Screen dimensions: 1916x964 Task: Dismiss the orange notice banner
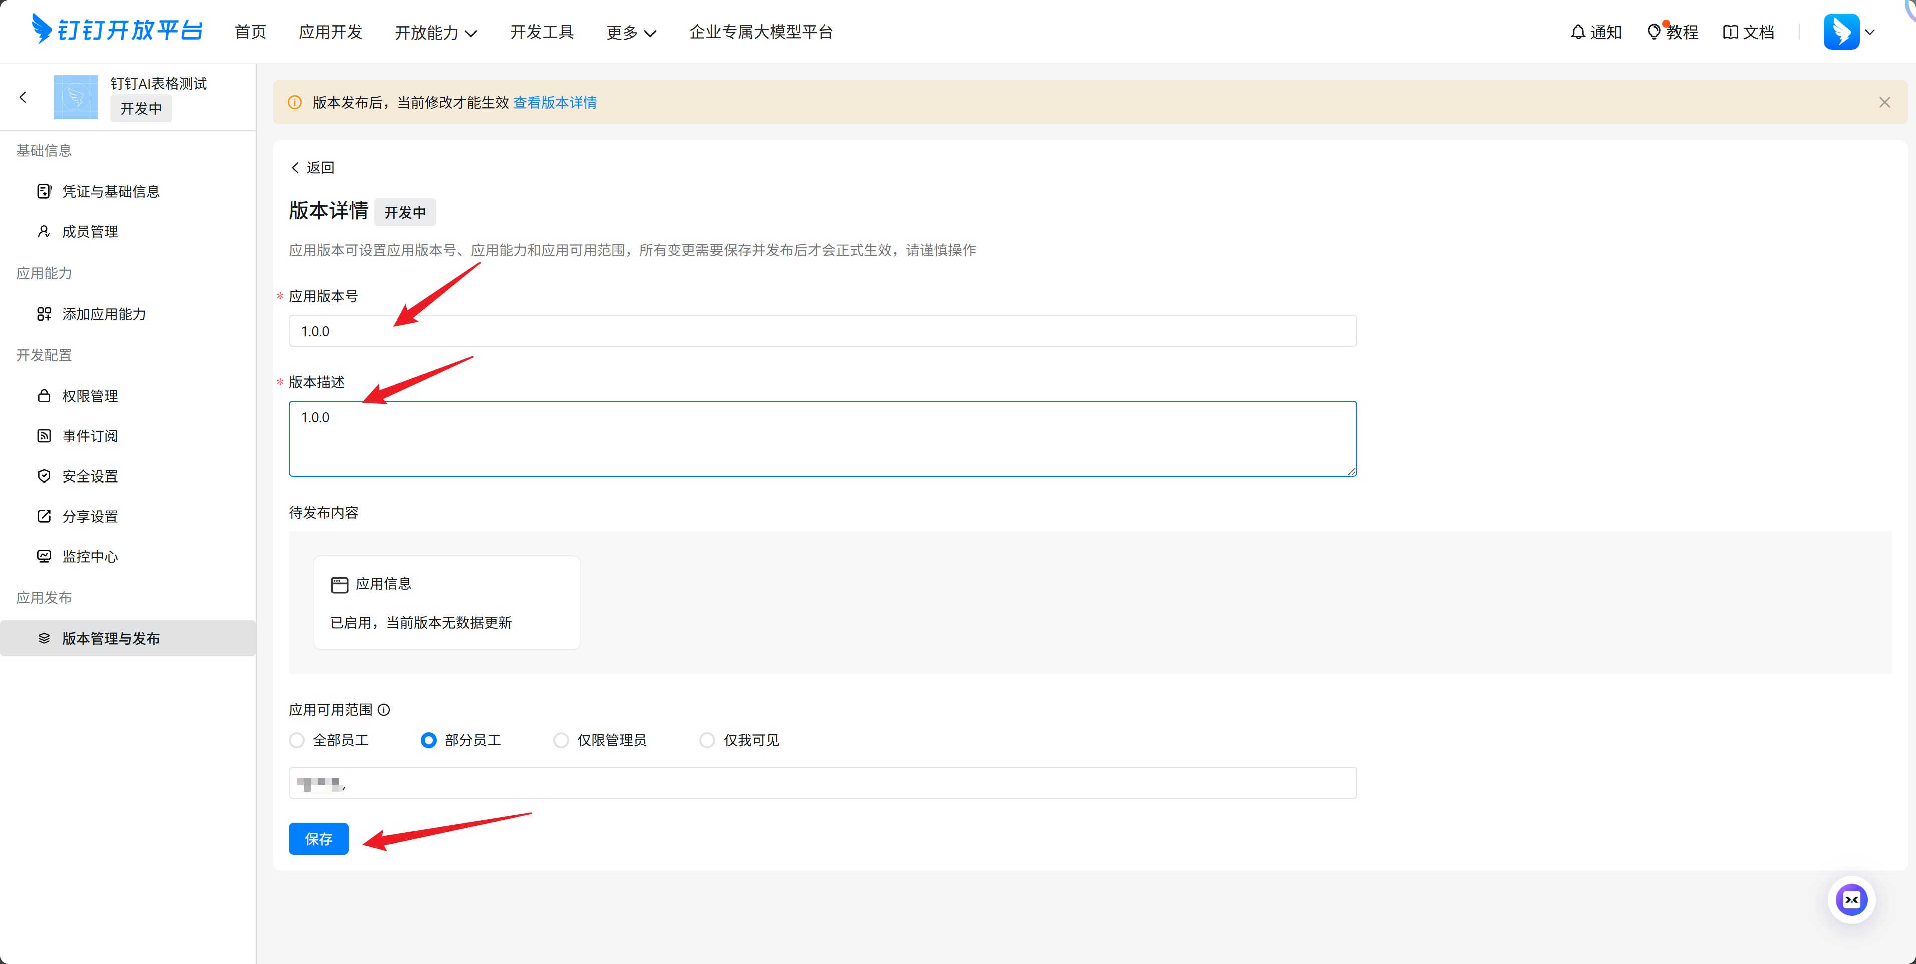(1884, 103)
